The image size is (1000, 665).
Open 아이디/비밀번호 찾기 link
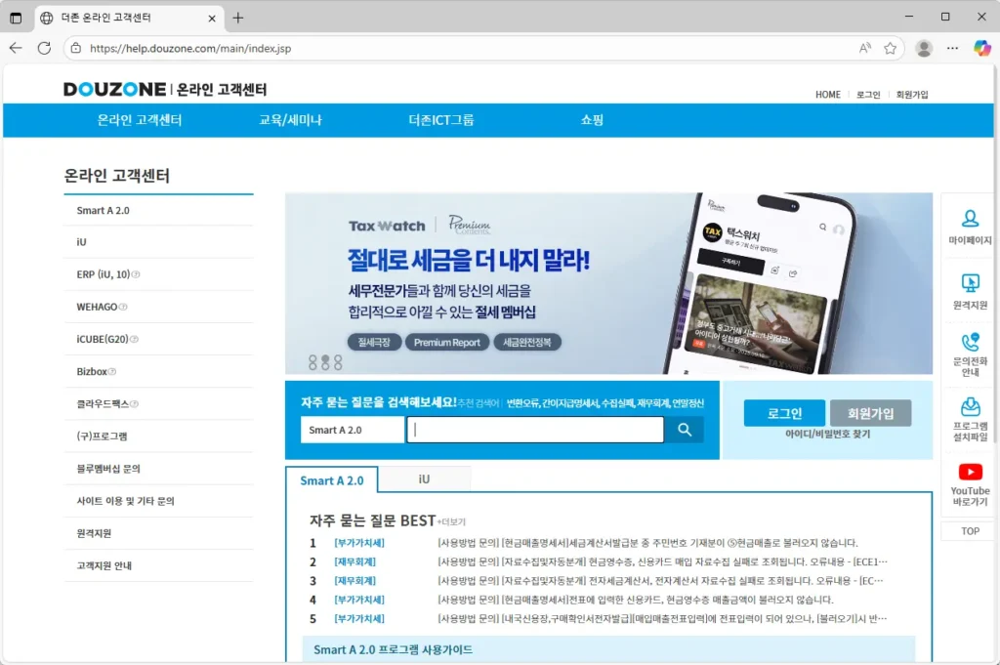coord(827,435)
